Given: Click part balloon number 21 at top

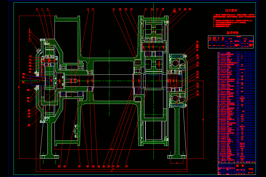Looking at the screenshot, I should click(x=180, y=9).
